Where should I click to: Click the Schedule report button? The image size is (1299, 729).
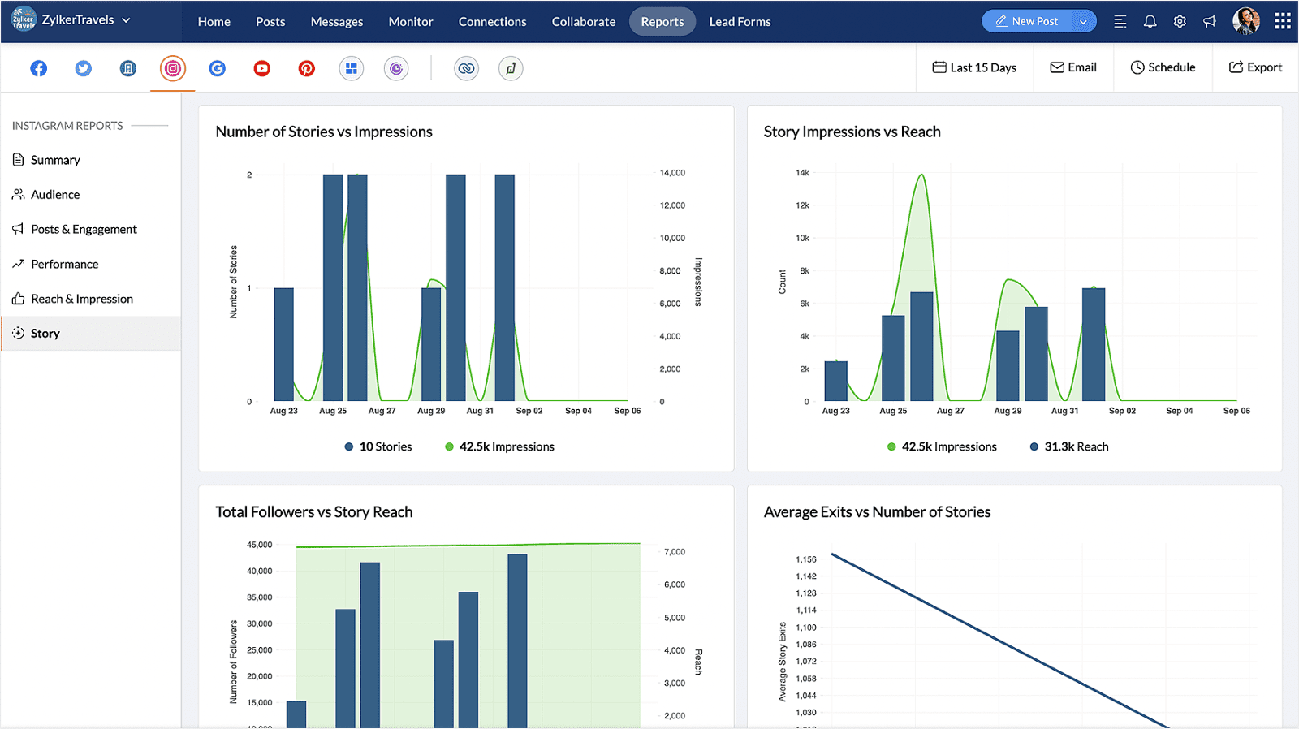click(1163, 67)
